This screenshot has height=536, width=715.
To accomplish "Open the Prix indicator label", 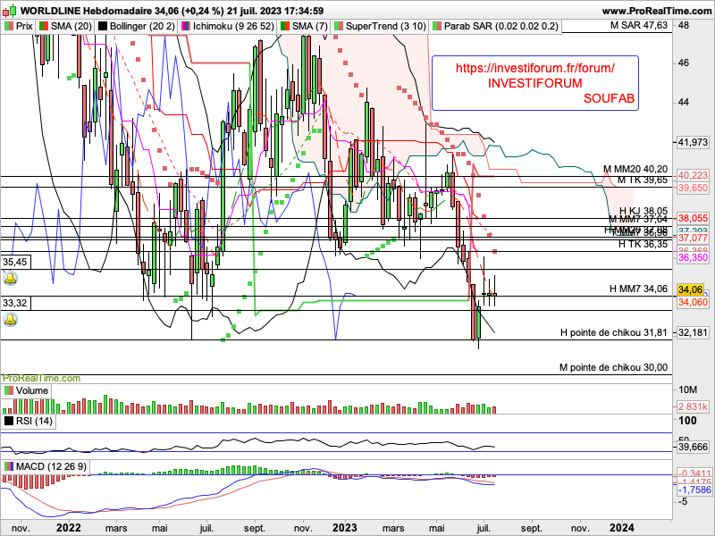I will click(x=24, y=27).
